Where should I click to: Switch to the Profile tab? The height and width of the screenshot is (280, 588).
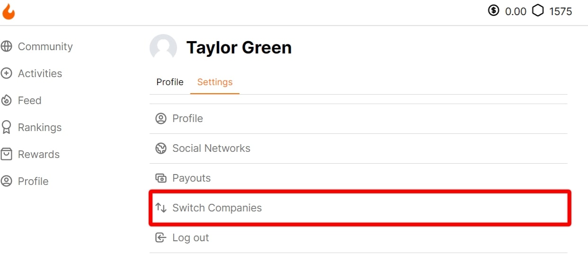click(x=170, y=82)
